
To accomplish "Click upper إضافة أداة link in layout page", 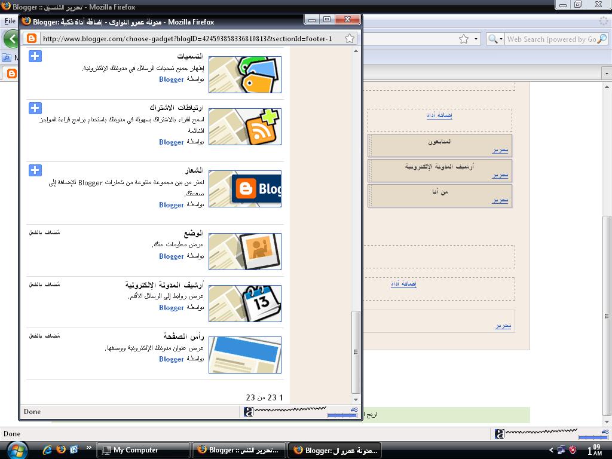I will (439, 115).
